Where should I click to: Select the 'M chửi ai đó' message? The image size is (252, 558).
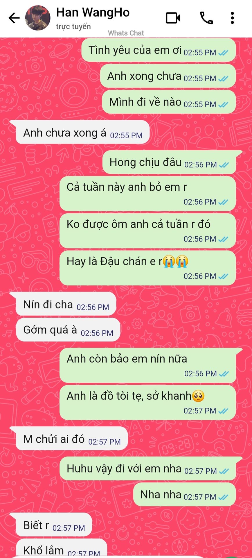72,439
